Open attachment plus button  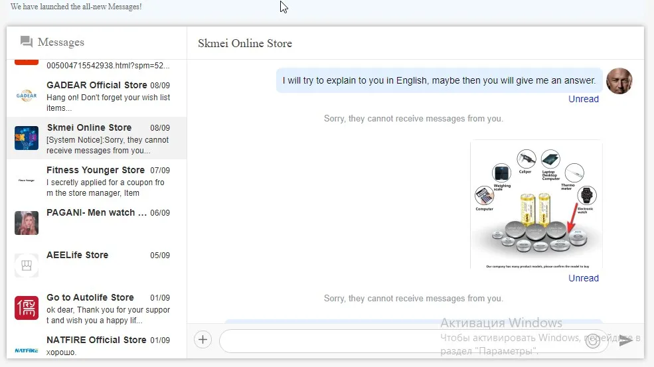tap(203, 340)
